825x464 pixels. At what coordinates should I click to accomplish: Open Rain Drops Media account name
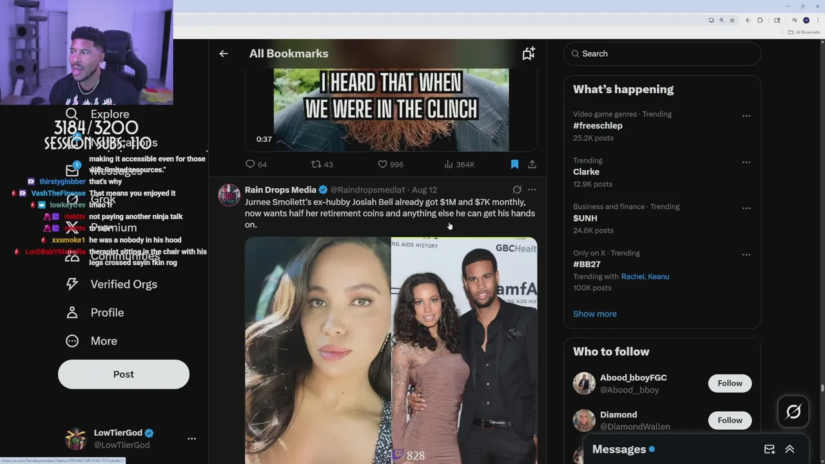pyautogui.click(x=280, y=189)
